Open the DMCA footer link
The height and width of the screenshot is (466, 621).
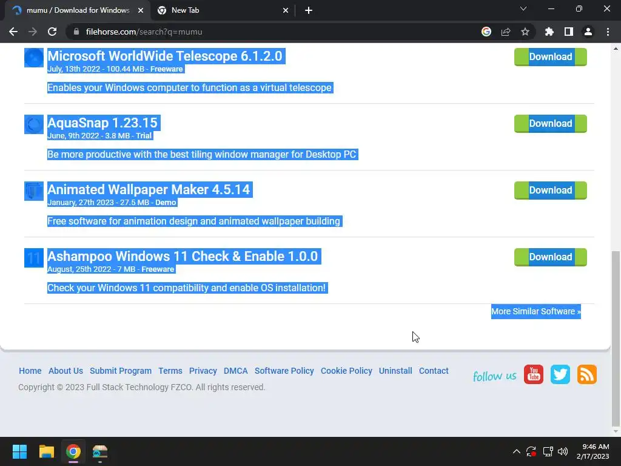(236, 371)
